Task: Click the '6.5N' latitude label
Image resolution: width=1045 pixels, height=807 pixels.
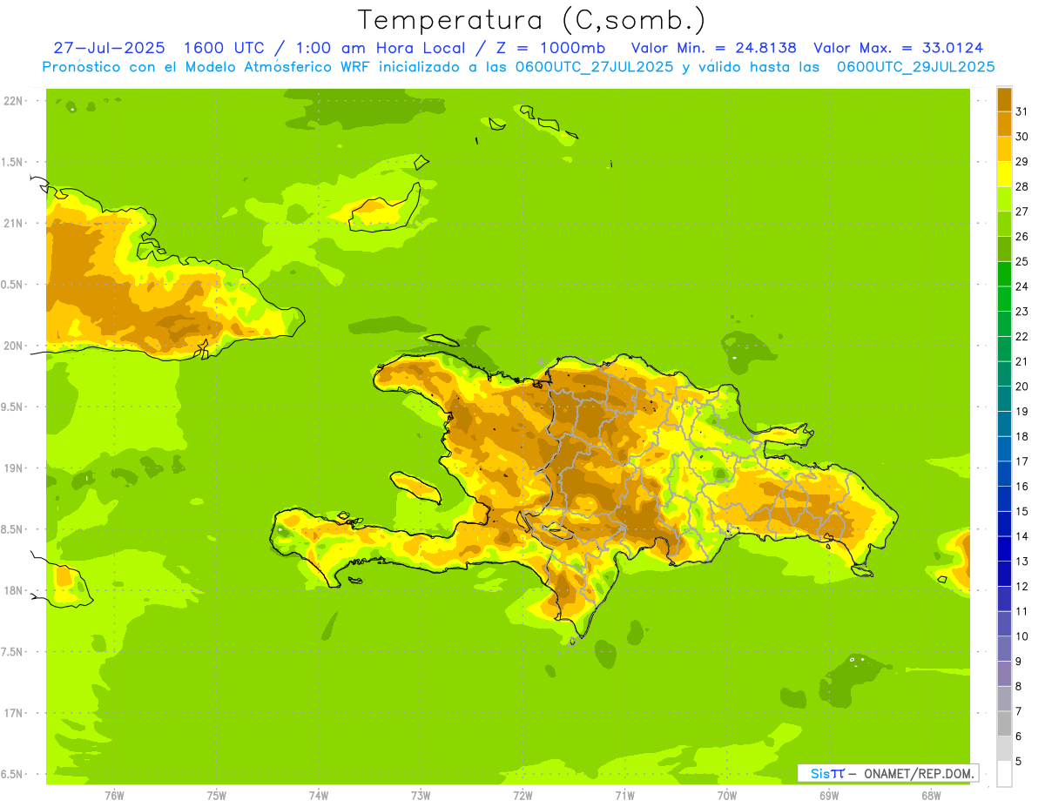Action: click(x=13, y=775)
